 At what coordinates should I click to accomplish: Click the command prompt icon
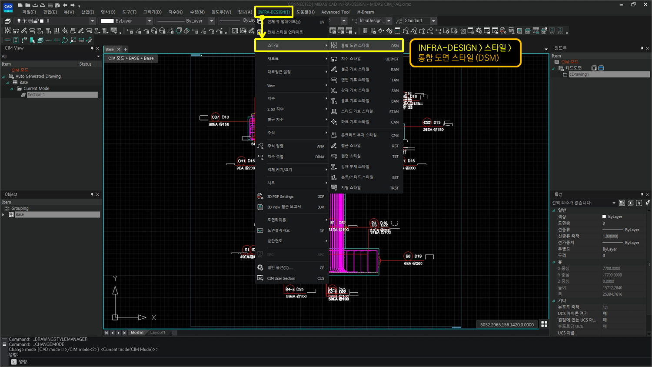pyautogui.click(x=14, y=362)
